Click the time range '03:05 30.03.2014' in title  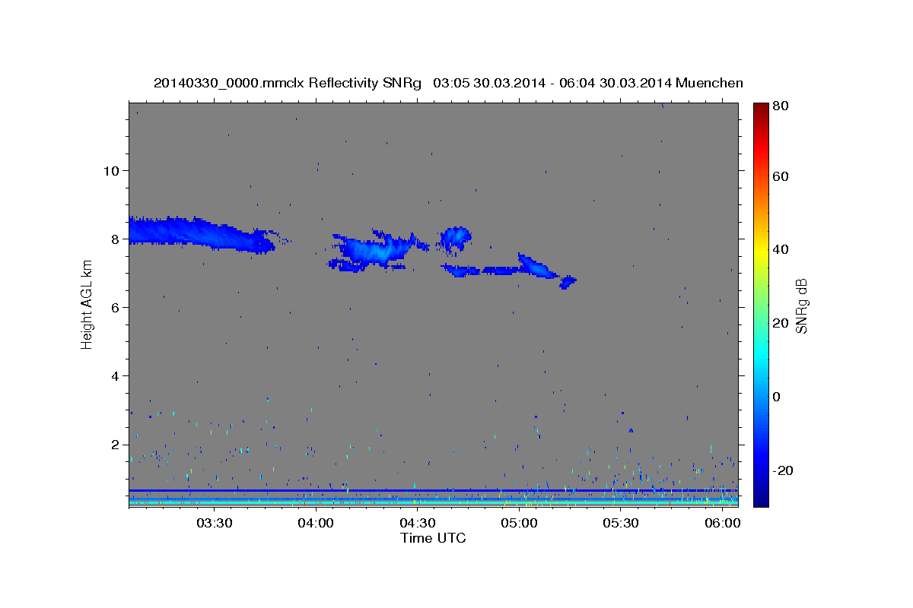pos(489,83)
